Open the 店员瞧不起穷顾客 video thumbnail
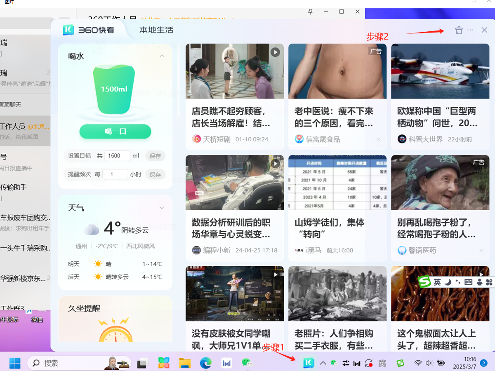495x371 pixels. [x=235, y=71]
